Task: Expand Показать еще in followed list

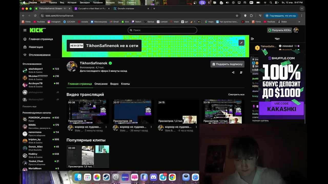Action: tap(29, 106)
